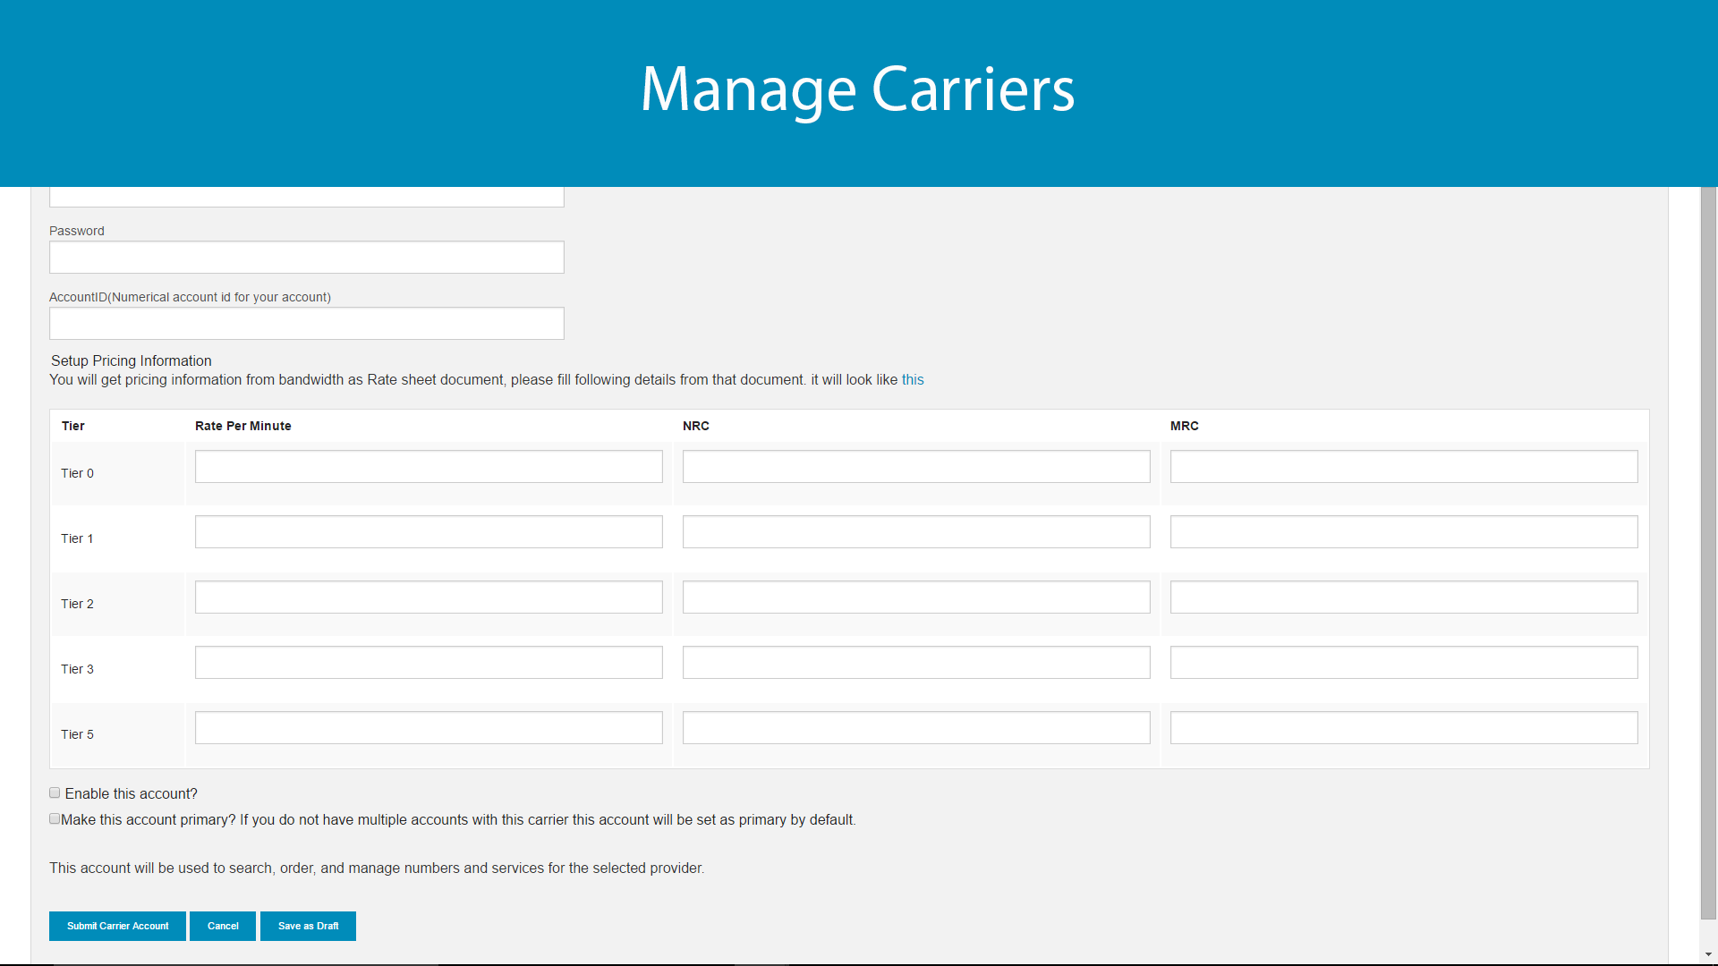Click Tier 0 MRC field
1718x966 pixels.
pyautogui.click(x=1404, y=467)
